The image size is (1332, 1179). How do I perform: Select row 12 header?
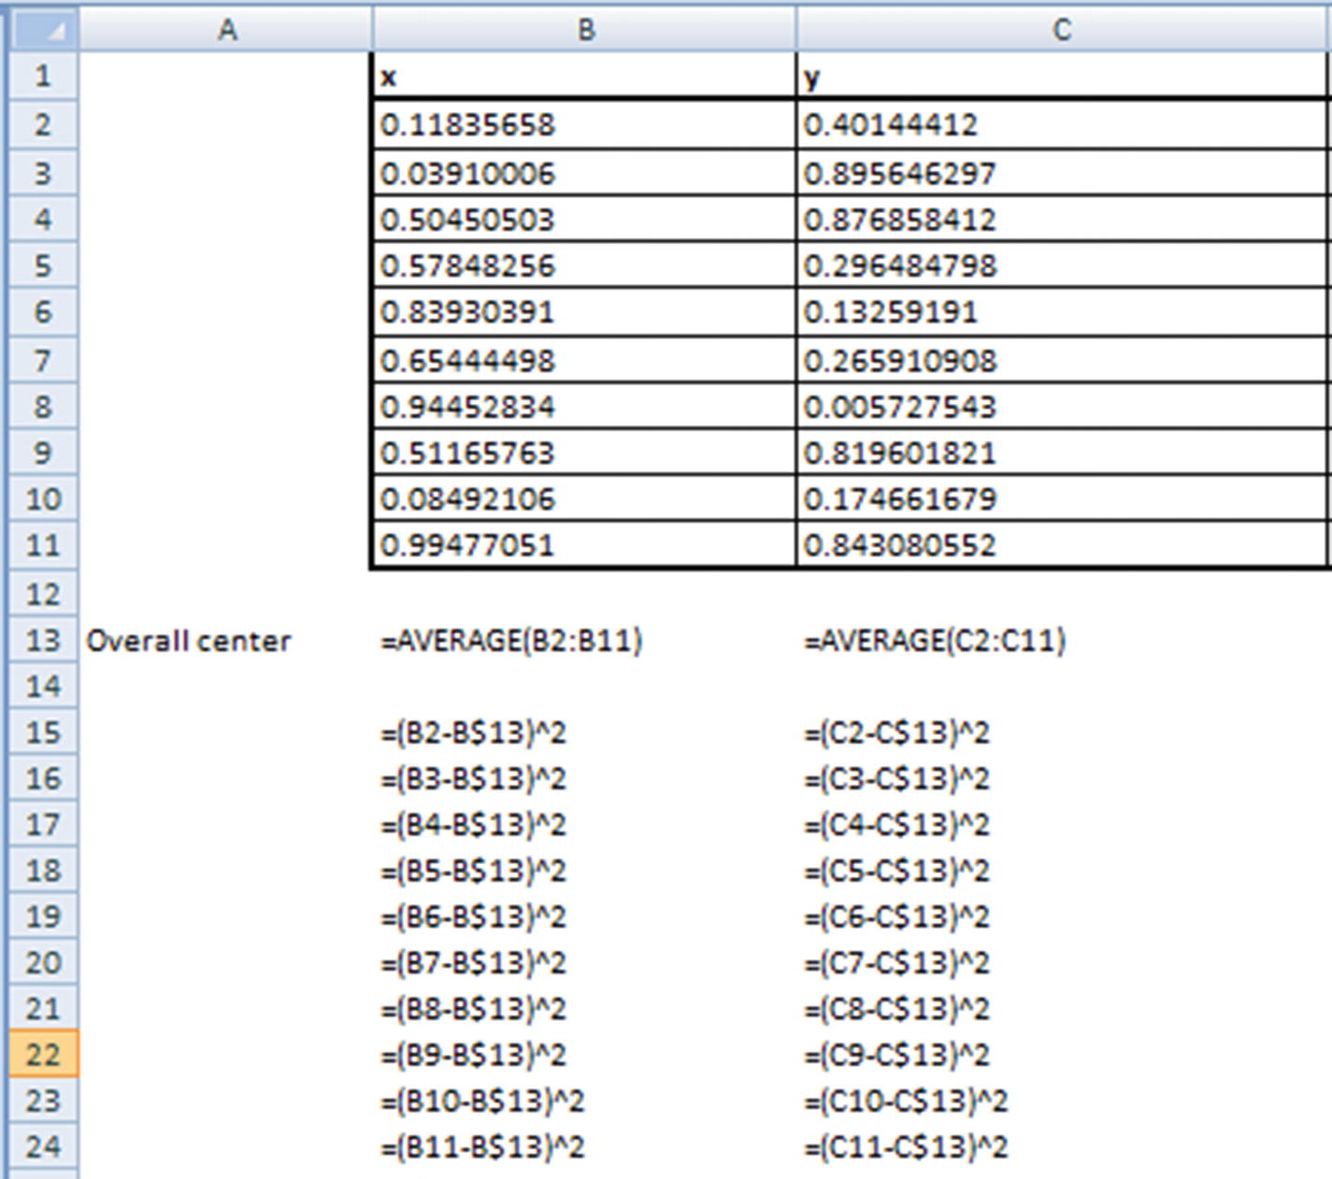tap(43, 594)
